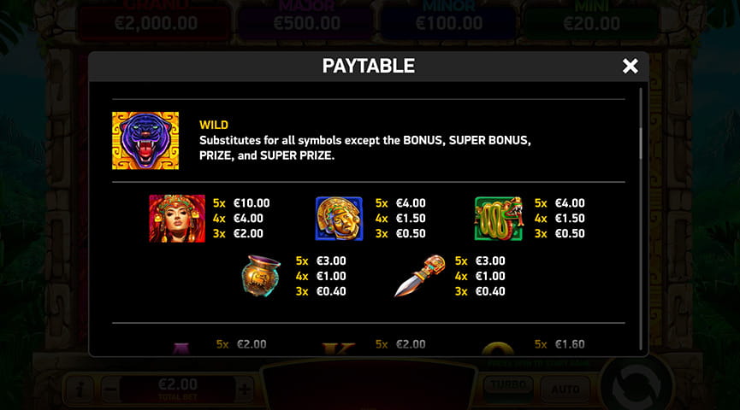The height and width of the screenshot is (410, 740).
Task: Select the ceremonial dagger symbol
Action: point(420,276)
